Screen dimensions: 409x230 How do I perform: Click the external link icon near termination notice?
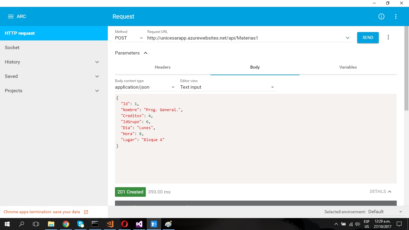point(86,212)
